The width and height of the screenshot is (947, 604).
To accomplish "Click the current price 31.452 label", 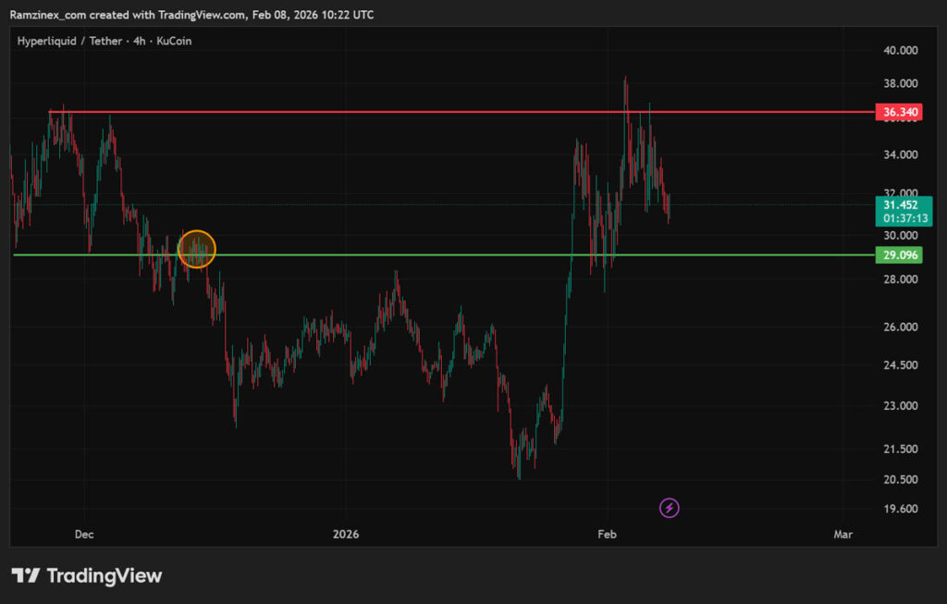I will pyautogui.click(x=900, y=205).
